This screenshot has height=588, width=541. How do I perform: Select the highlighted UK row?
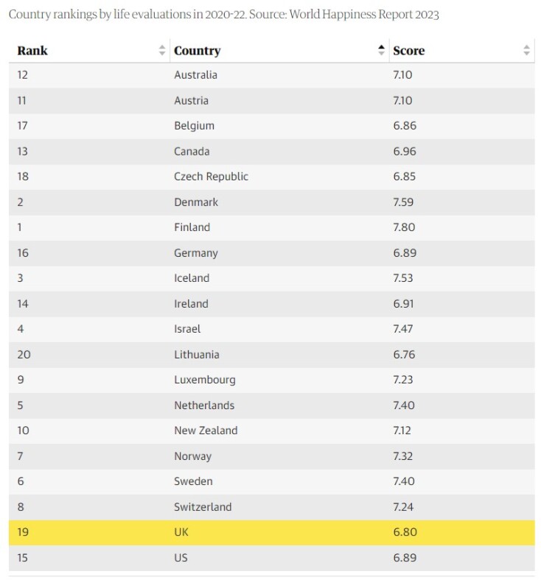pyautogui.click(x=271, y=532)
